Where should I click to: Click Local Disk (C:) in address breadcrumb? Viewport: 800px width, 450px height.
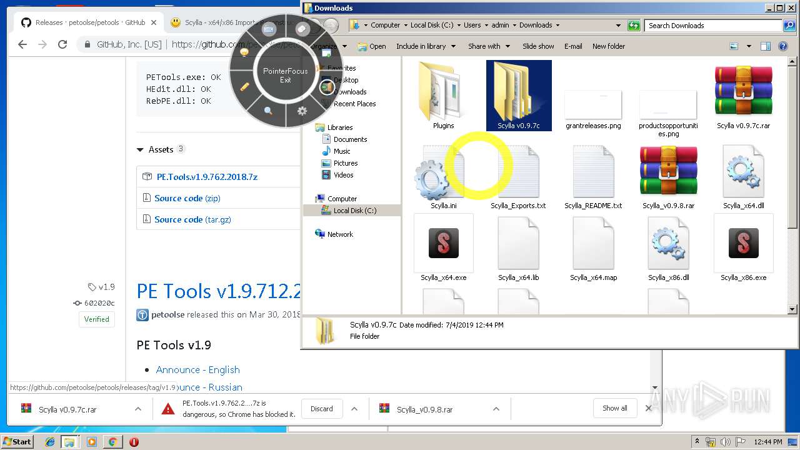point(432,26)
